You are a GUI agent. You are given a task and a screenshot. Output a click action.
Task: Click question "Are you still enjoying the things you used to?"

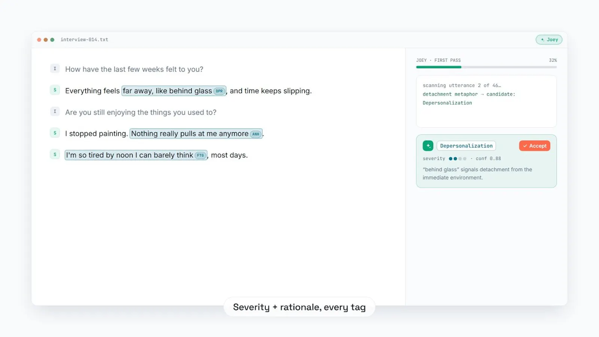[x=141, y=112]
